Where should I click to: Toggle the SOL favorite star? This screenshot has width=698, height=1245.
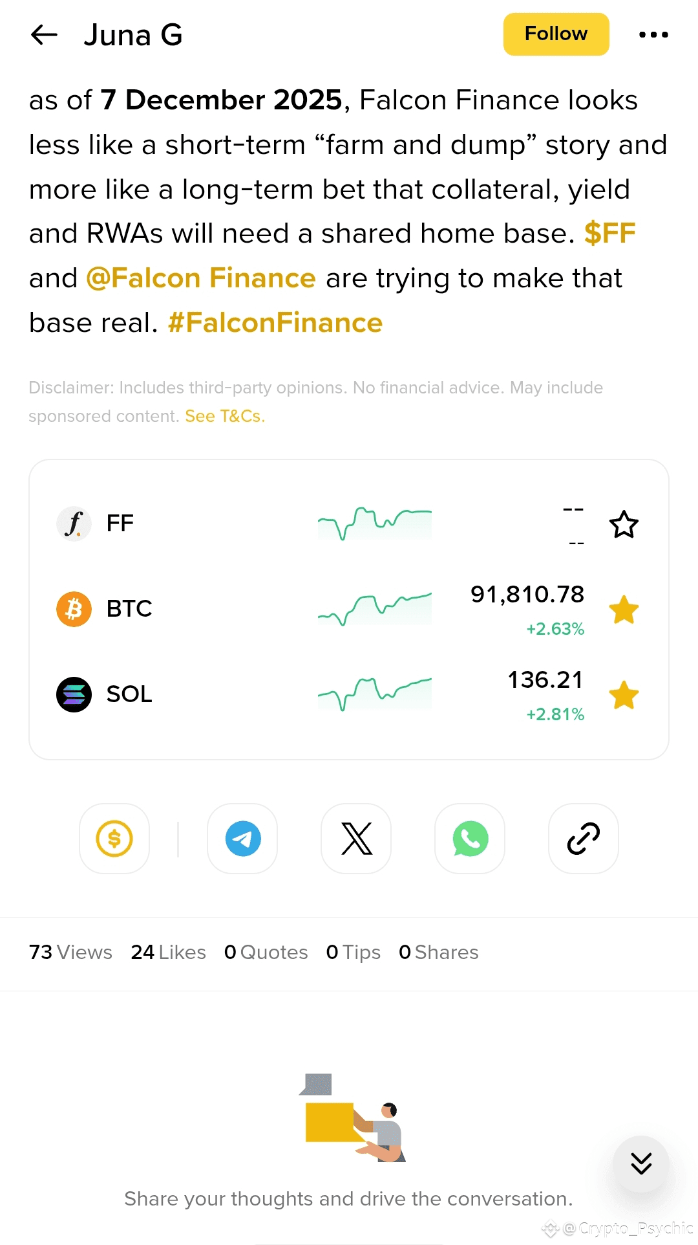(624, 695)
